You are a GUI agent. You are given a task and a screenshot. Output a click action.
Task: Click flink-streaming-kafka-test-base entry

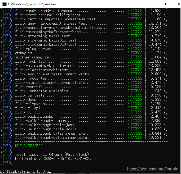click(84, 32)
